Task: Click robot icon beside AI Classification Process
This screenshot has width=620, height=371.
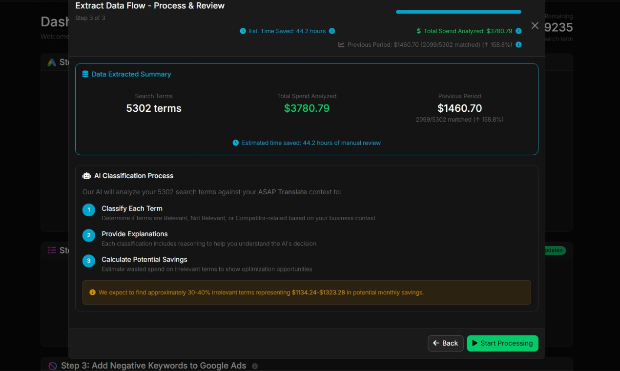Action: (x=87, y=176)
